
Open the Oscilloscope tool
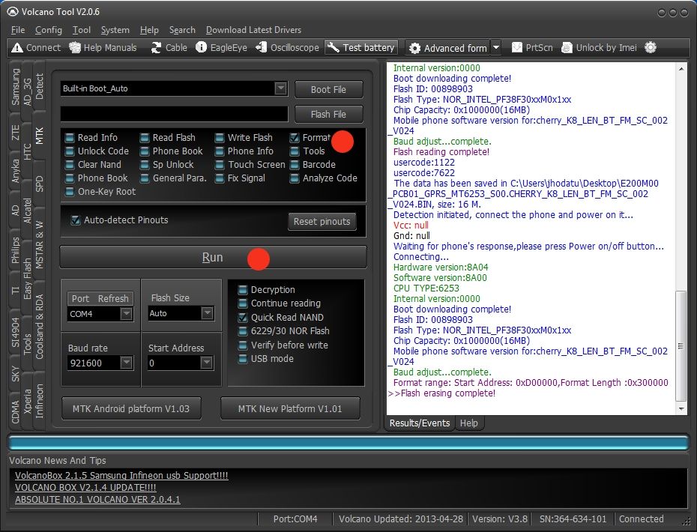(x=262, y=48)
